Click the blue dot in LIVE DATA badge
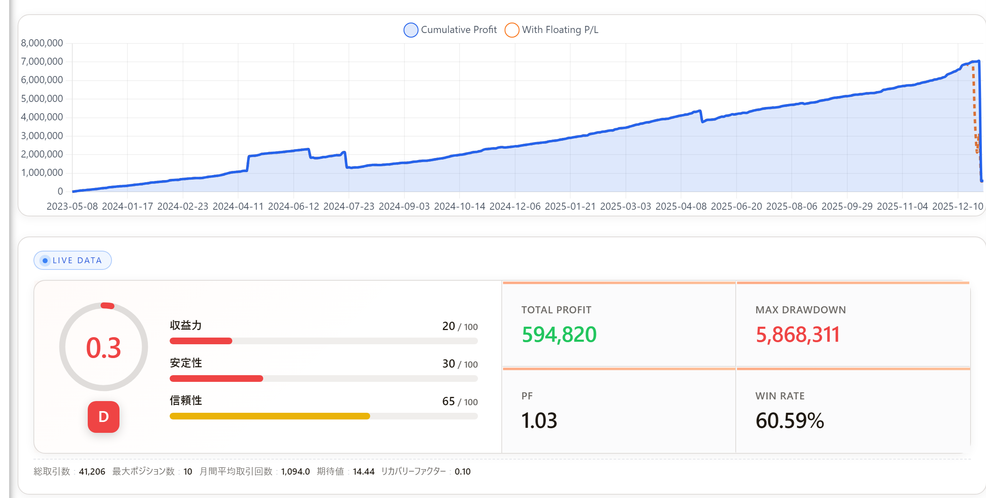The height and width of the screenshot is (498, 986). tap(45, 260)
